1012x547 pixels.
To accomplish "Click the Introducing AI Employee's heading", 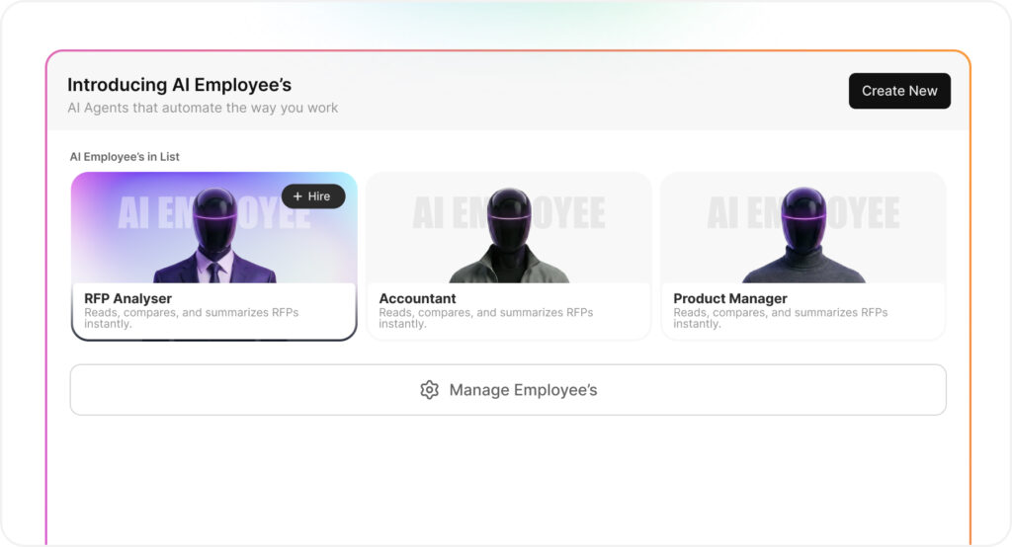I will click(179, 85).
